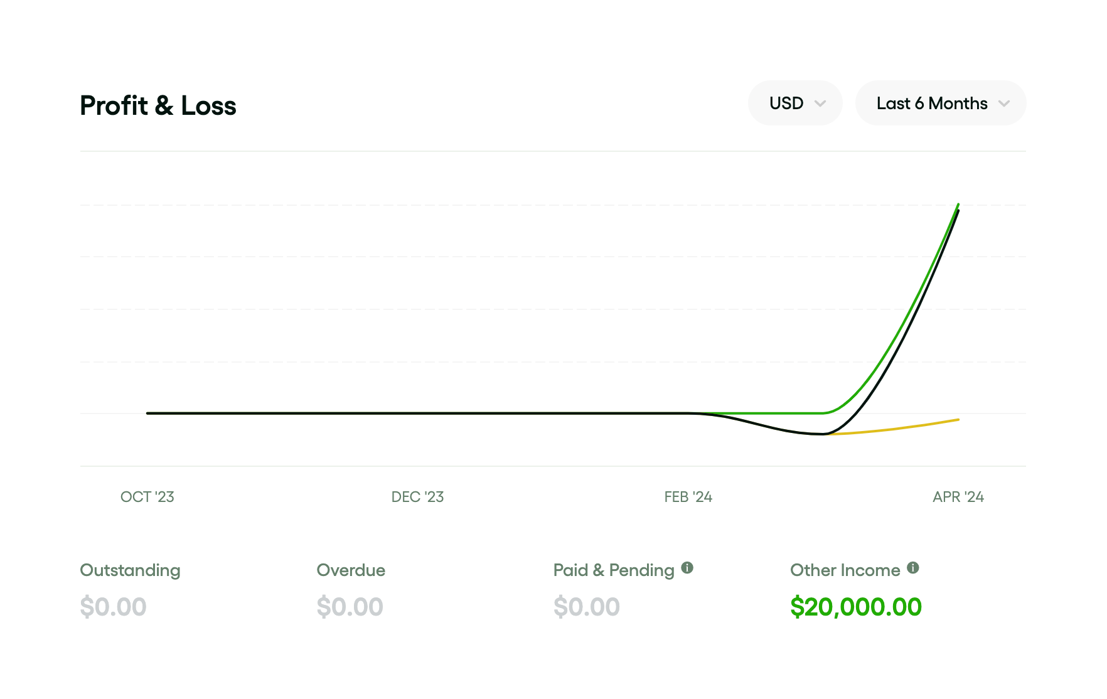Click the yellow line's right endpoint on chart
1107x699 pixels.
[x=958, y=420]
